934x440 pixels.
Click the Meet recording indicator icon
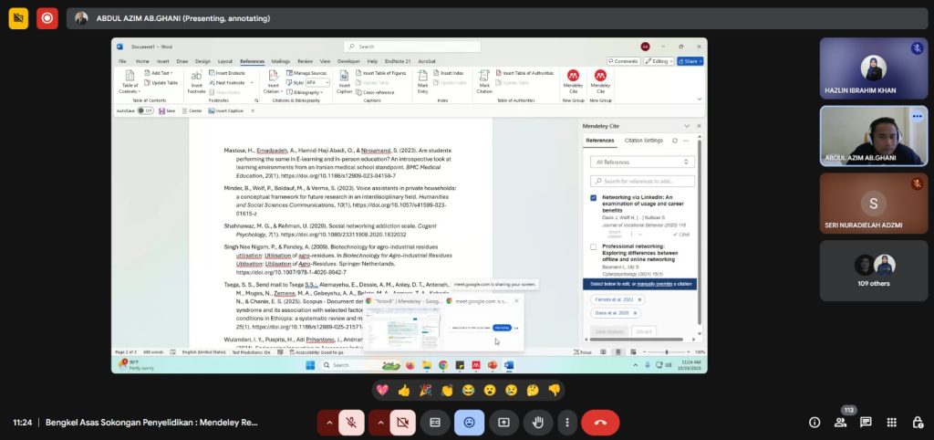pos(47,18)
